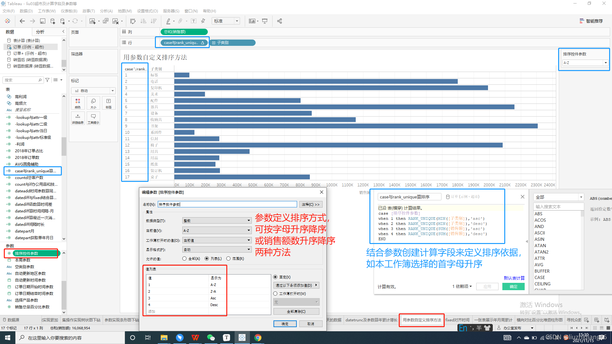612x344 pixels.
Task: Click the 全部清除(C) button
Action: pos(296,312)
